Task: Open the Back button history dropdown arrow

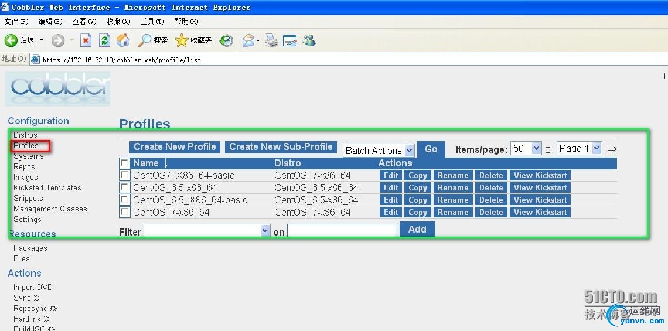Action: coord(42,40)
